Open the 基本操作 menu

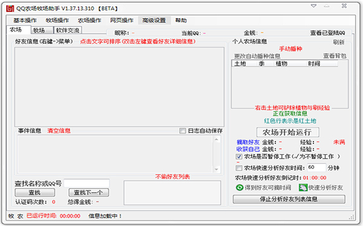25,20
